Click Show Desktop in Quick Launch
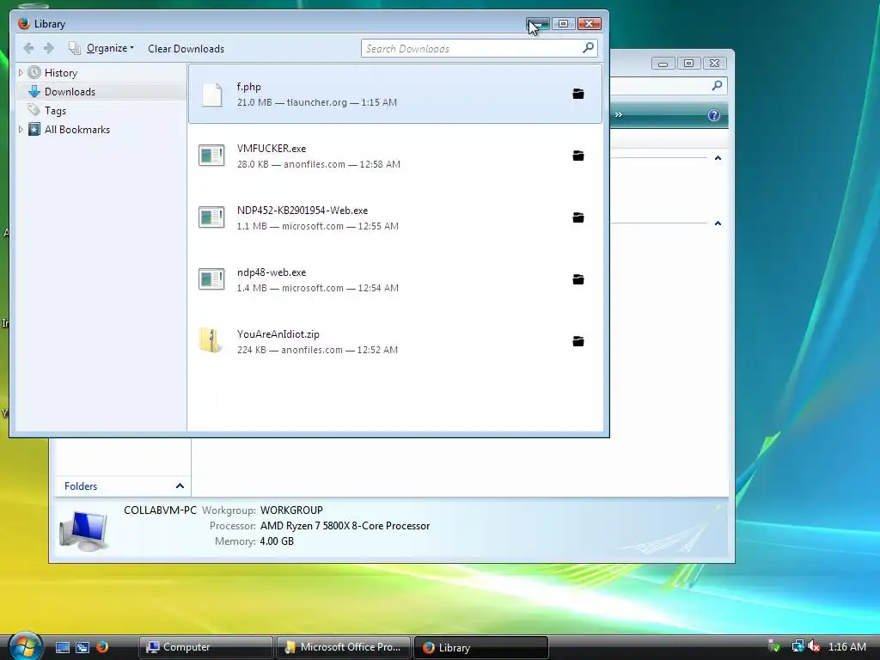The image size is (880, 660). click(x=63, y=647)
